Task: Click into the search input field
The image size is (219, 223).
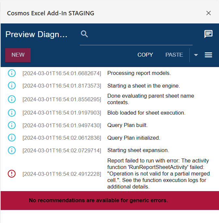Action: tap(140, 34)
